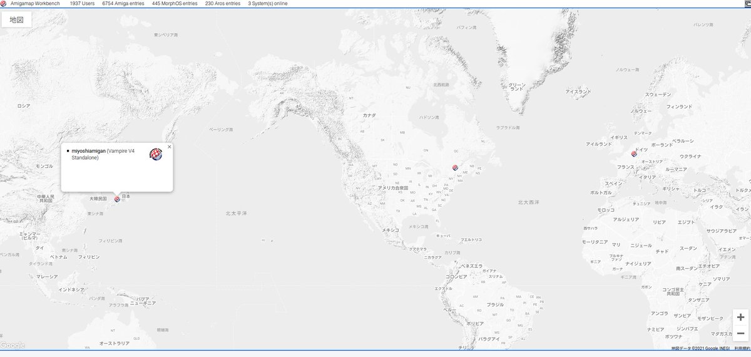This screenshot has height=357, width=751.
Task: Click the アルジェリア map label
Action: point(625,220)
